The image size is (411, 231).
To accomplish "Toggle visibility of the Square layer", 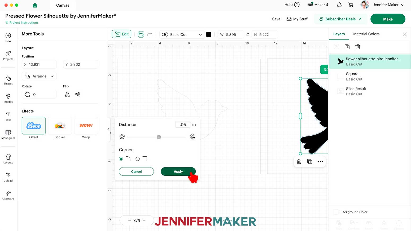I will point(341,77).
